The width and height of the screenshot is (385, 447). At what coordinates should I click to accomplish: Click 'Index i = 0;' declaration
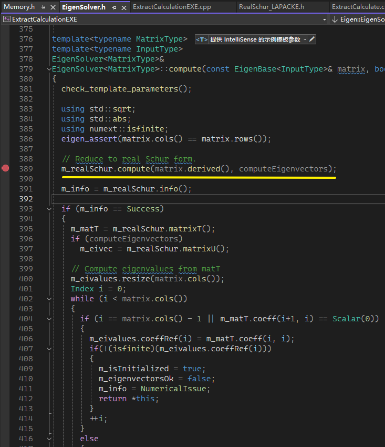click(98, 289)
